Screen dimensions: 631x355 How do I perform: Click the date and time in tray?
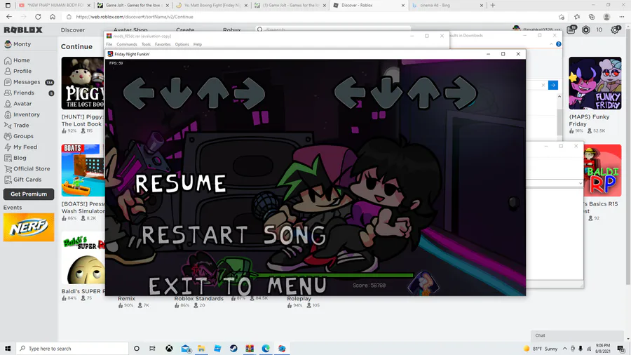(x=603, y=349)
